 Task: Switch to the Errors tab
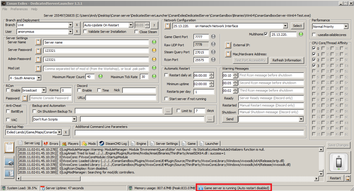[51, 144]
